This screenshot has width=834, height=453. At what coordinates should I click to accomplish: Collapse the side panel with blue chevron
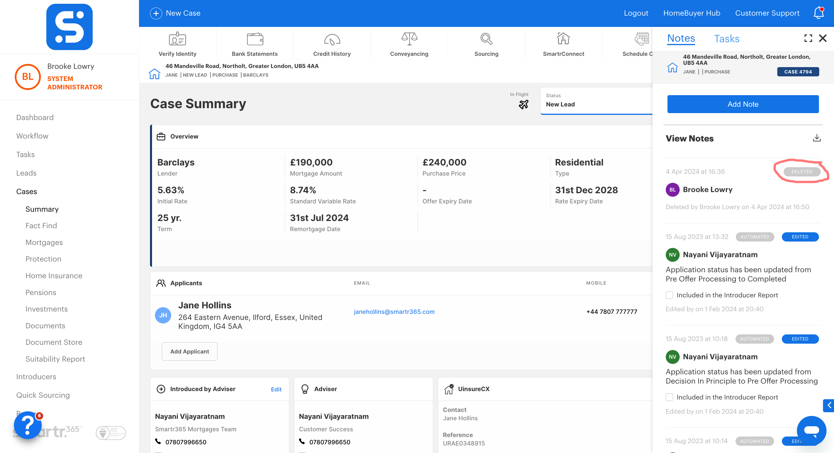pyautogui.click(x=829, y=405)
